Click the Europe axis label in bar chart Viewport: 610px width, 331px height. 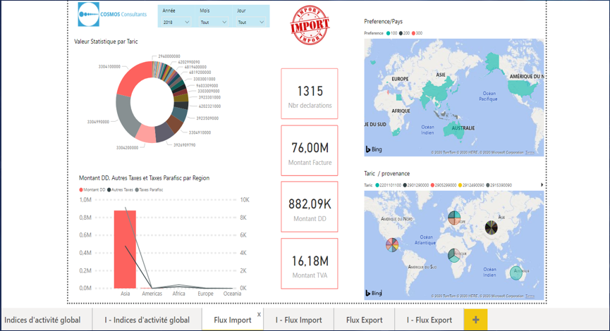coord(205,294)
